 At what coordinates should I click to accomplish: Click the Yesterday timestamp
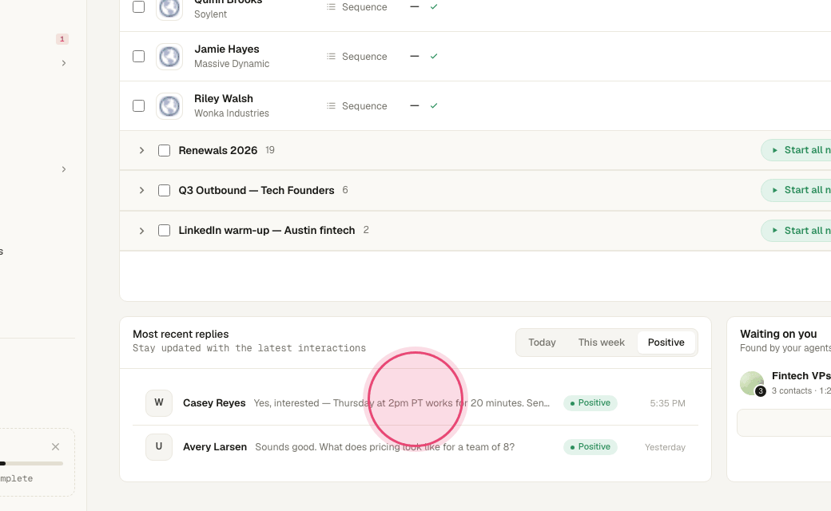click(x=665, y=447)
